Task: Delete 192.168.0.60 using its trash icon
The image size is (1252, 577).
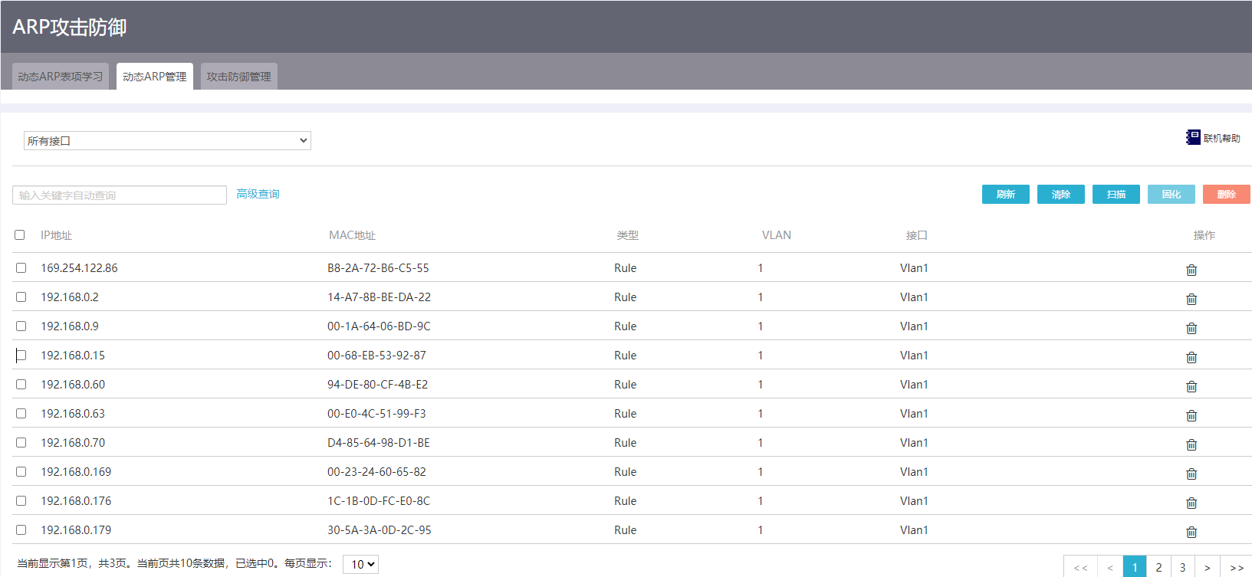Action: [1191, 386]
